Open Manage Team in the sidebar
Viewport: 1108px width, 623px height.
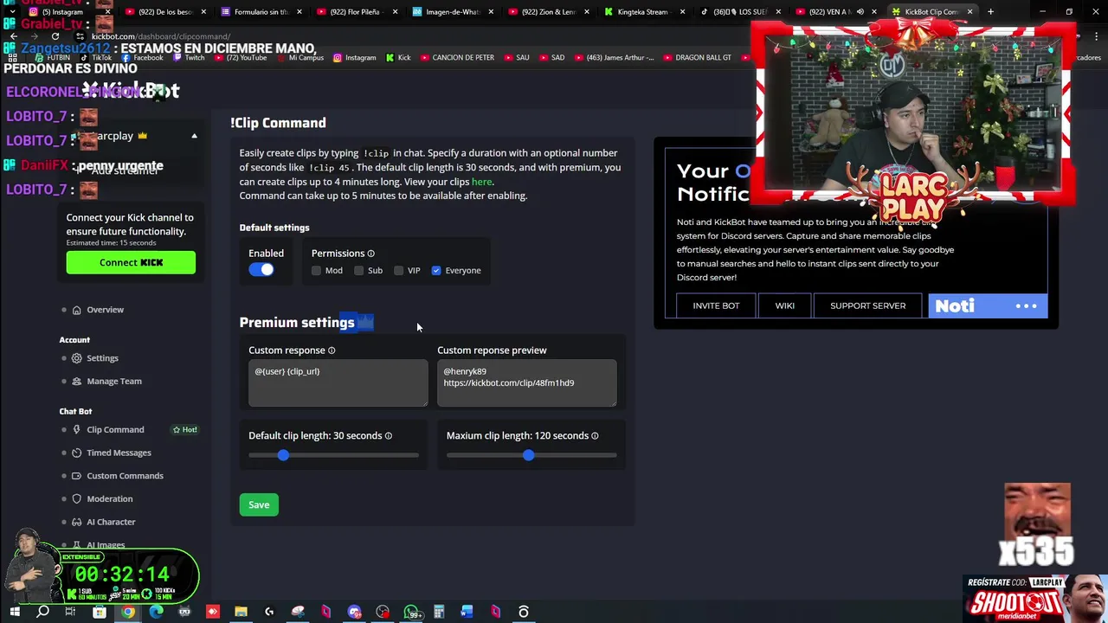tap(113, 382)
